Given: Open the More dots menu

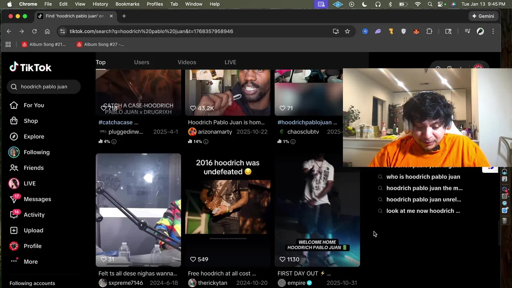Looking at the screenshot, I should click(x=14, y=261).
